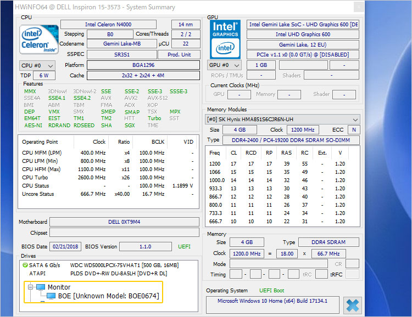Select the BOE Unknown Model BOE0674 entry
This screenshot has width=412, height=317.
click(x=109, y=296)
